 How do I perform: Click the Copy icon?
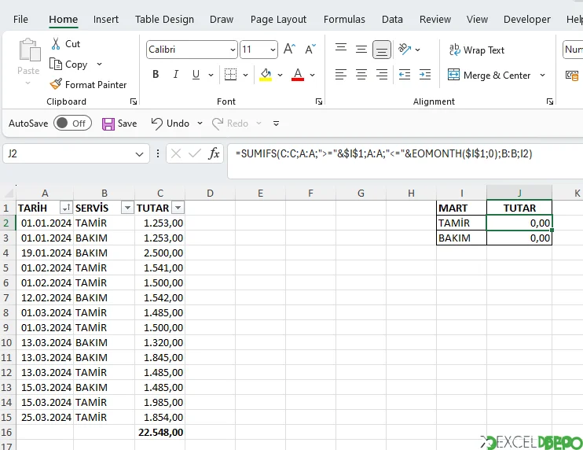coord(56,64)
